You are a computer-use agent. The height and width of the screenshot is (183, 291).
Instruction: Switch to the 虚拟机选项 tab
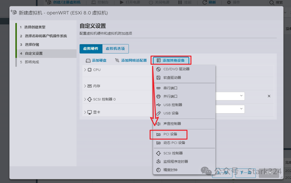[x=115, y=49]
